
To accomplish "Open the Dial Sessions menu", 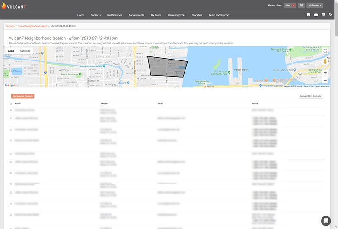I will click(115, 15).
